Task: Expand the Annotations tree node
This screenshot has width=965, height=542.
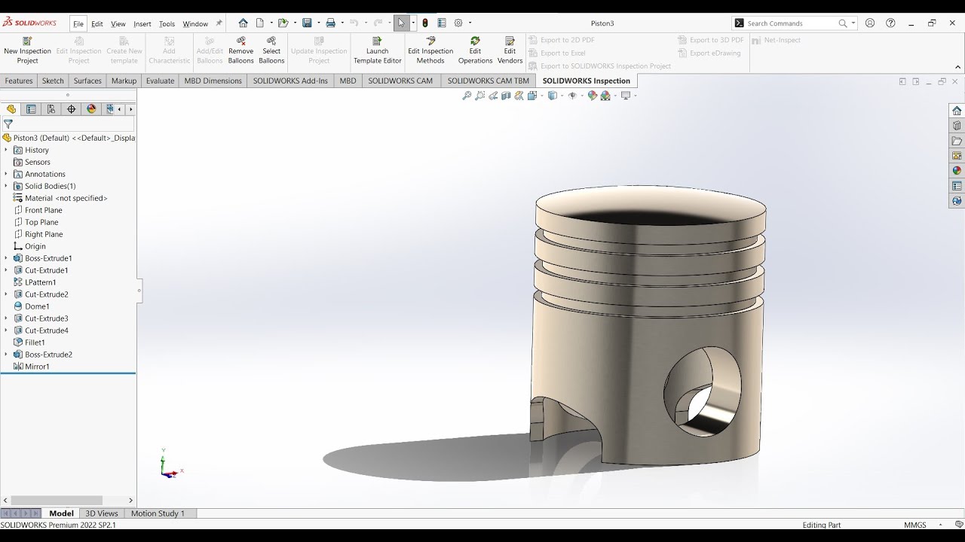Action: [x=6, y=174]
